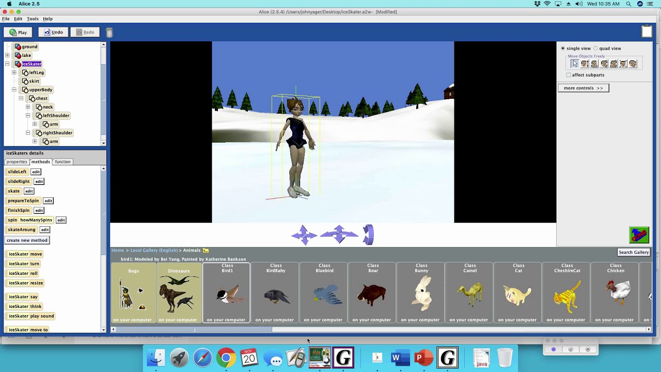
Task: Click the camera forward/back ground-plane arrow control
Action: 339,235
